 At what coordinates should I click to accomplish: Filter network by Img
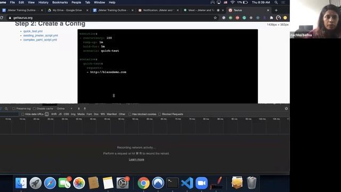click(73, 114)
